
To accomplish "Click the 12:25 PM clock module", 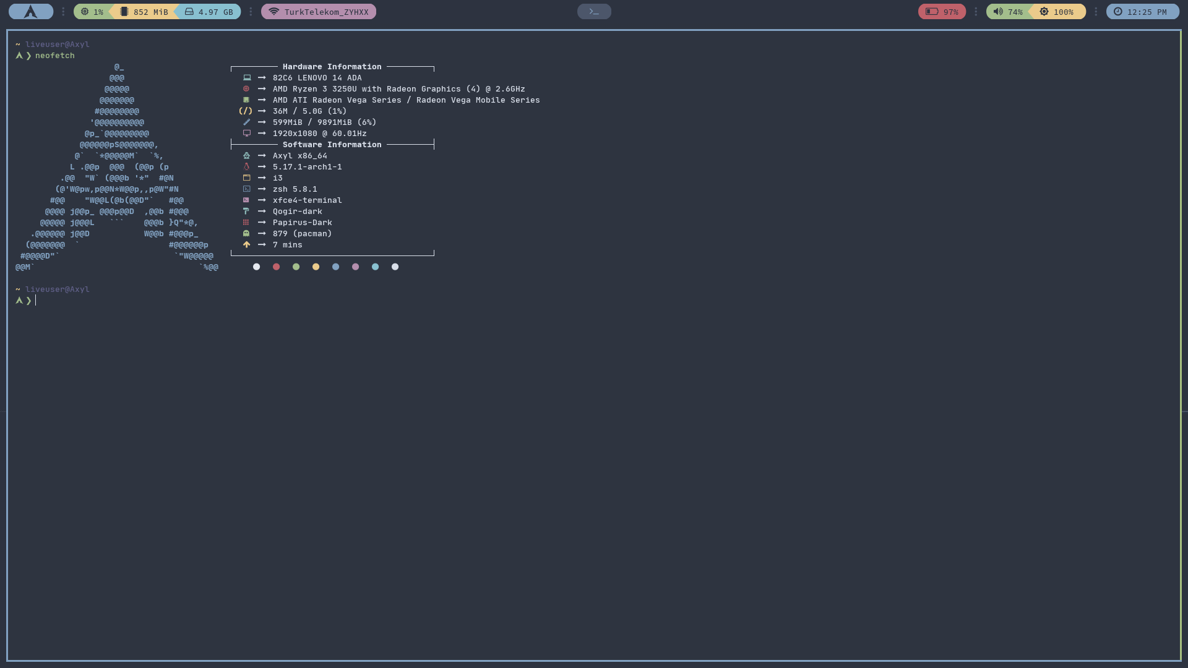I will click(x=1142, y=12).
